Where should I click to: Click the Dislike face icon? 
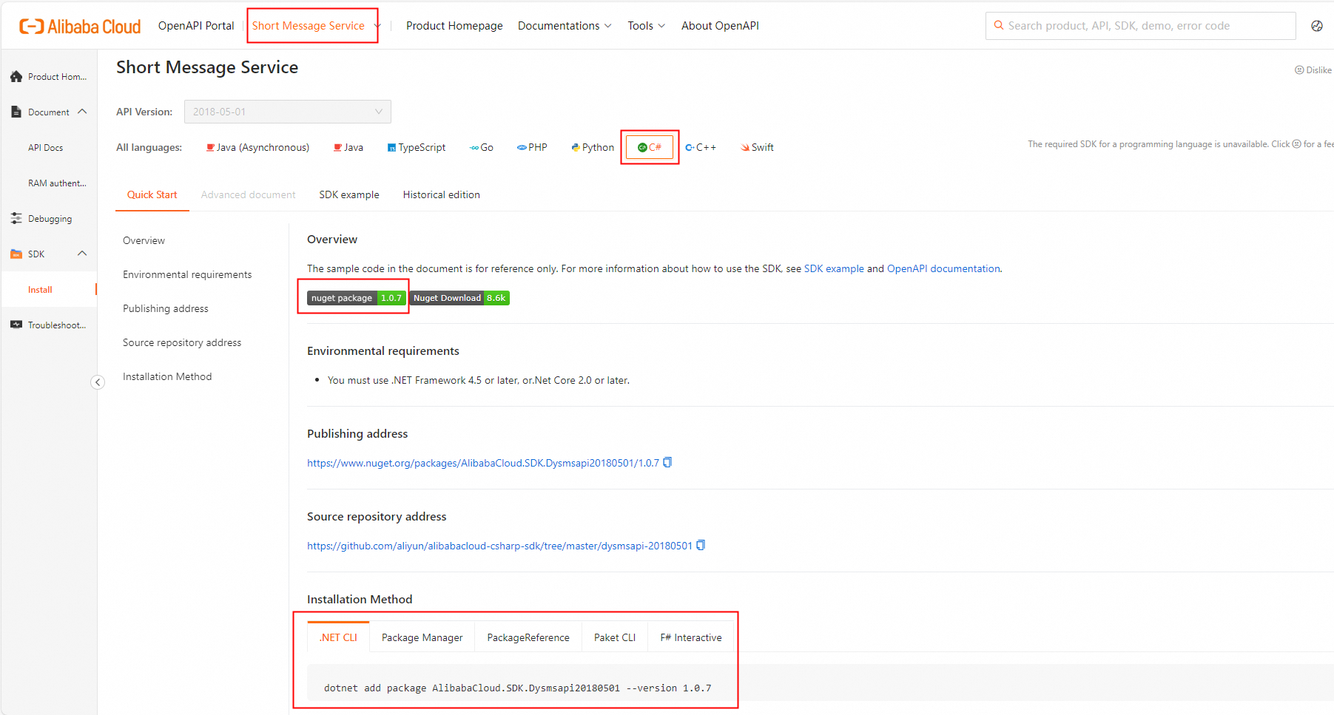1299,70
